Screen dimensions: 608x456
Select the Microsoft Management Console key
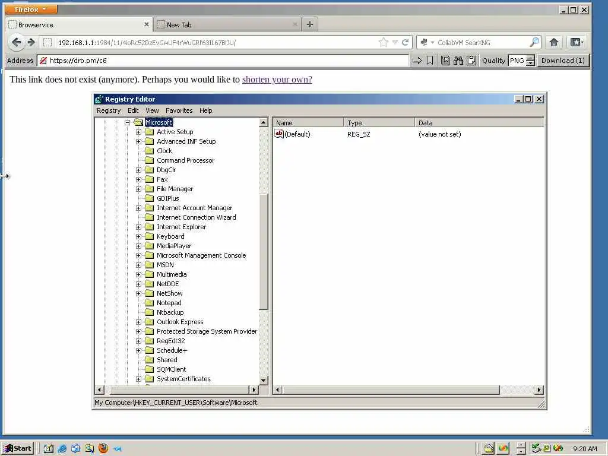[201, 255]
